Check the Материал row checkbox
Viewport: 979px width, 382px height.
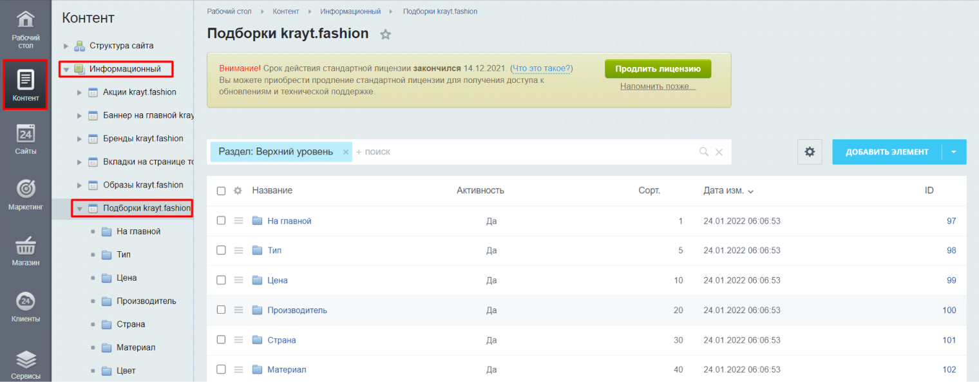pos(221,369)
